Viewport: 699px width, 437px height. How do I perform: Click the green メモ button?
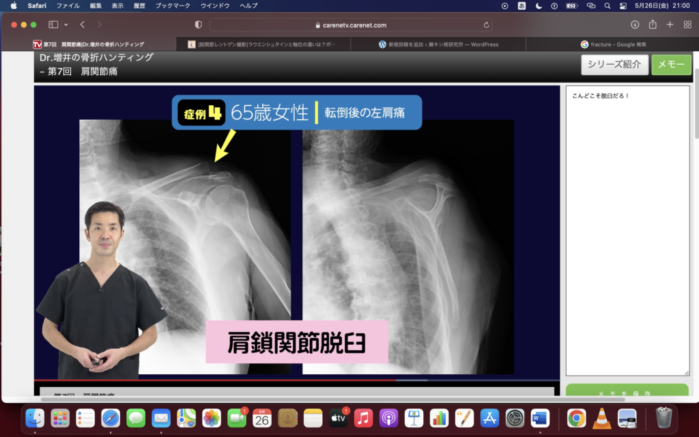coord(671,65)
